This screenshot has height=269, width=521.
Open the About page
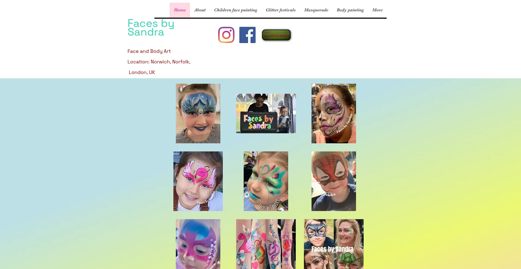tap(200, 10)
